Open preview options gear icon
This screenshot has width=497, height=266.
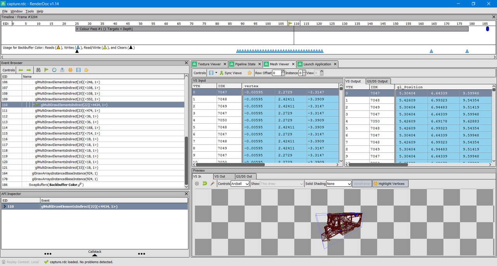tap(197, 184)
